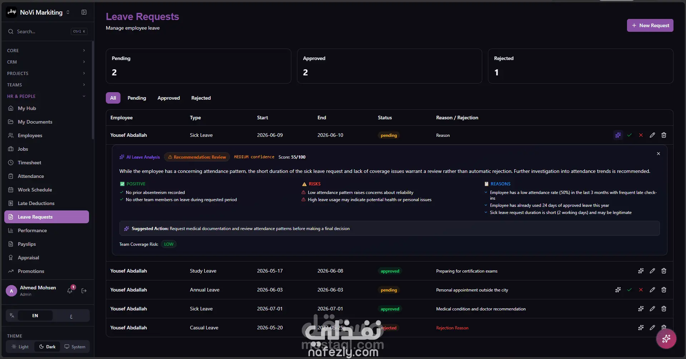Click the Recommendation: Review badge
Screen dimensions: 686x359
click(x=197, y=157)
